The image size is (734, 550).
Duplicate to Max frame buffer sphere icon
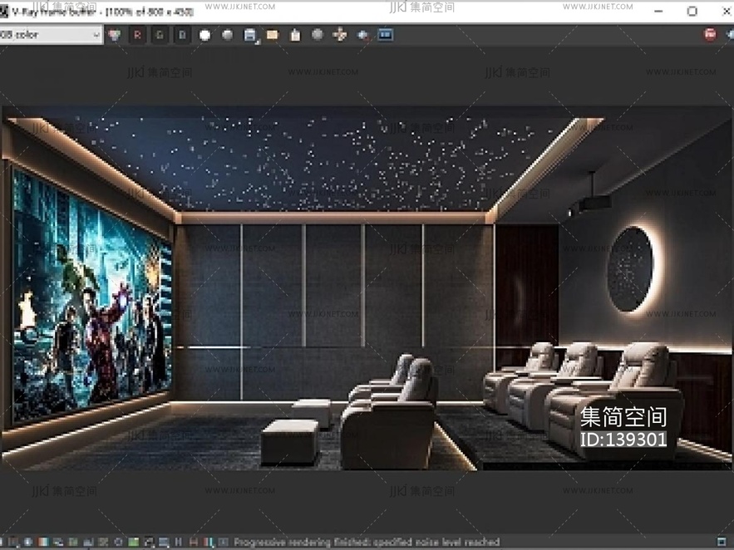[317, 35]
